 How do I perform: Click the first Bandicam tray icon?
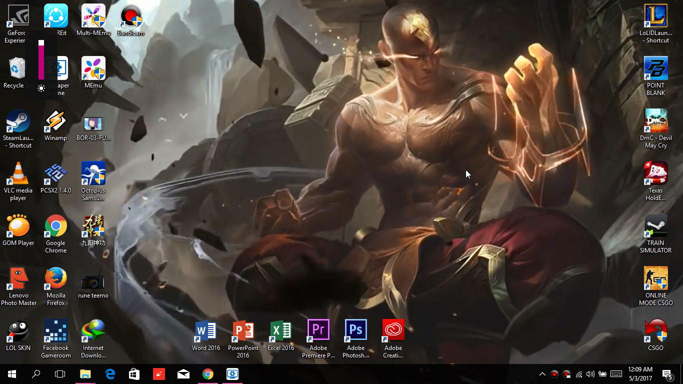[554, 374]
